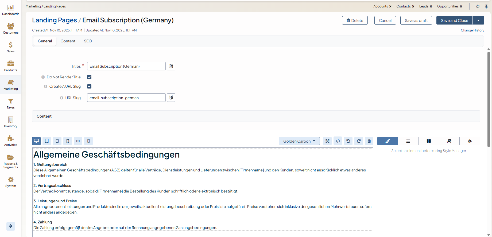Open the Style Manager brush icon
This screenshot has height=237, width=492.
pos(388,141)
